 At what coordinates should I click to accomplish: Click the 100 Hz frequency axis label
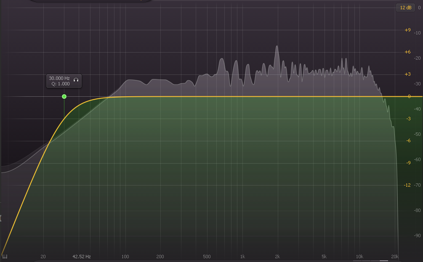[x=125, y=256]
